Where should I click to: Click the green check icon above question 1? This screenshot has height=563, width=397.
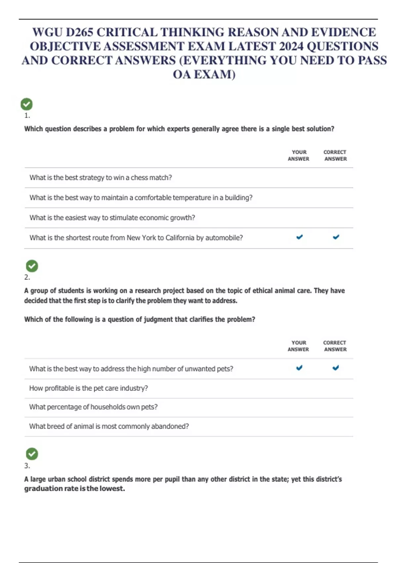point(26,104)
